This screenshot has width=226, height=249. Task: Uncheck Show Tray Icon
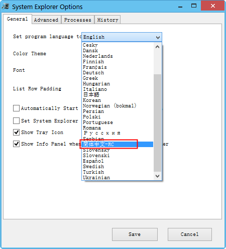(16, 132)
